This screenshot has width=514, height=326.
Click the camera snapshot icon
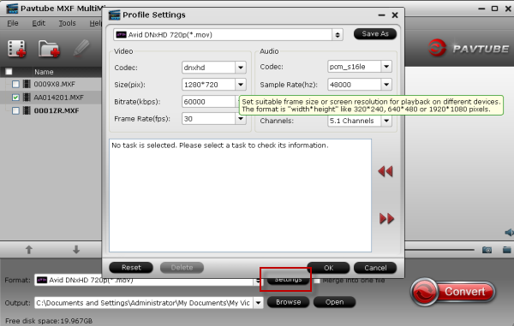pos(487,250)
